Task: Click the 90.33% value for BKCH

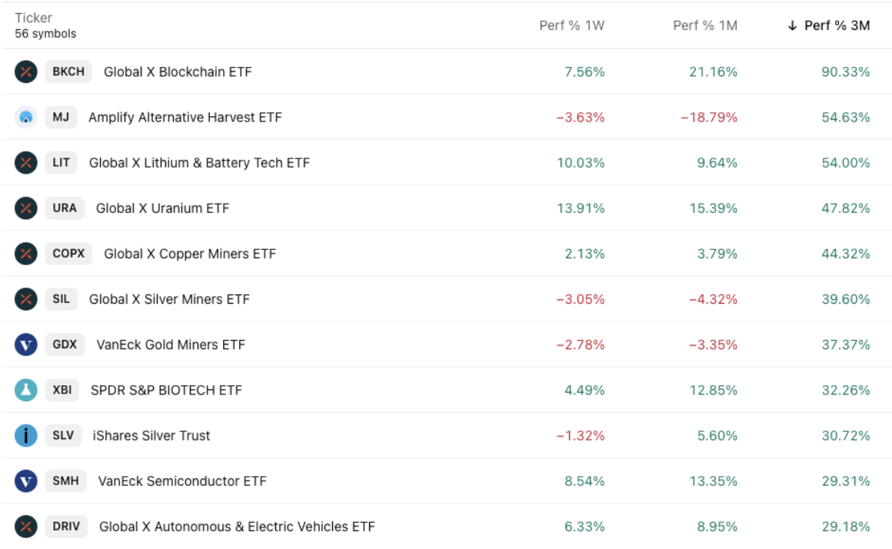Action: pos(846,72)
